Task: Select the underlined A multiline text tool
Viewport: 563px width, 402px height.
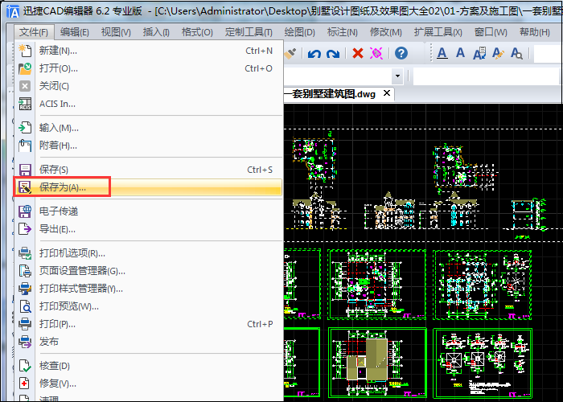Action: [x=442, y=54]
